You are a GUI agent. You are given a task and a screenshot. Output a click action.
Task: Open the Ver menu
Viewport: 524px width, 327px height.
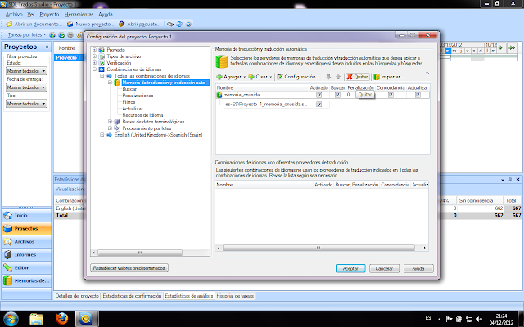(x=31, y=15)
